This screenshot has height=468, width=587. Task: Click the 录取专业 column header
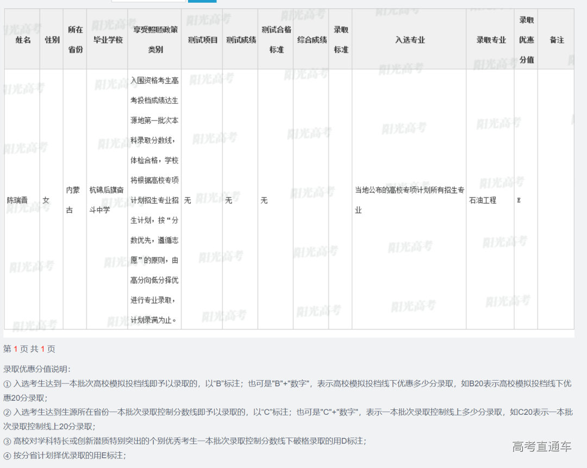(x=491, y=40)
